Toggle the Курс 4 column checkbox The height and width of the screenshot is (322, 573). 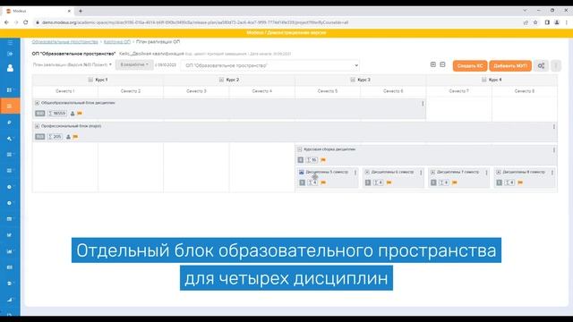483,80
